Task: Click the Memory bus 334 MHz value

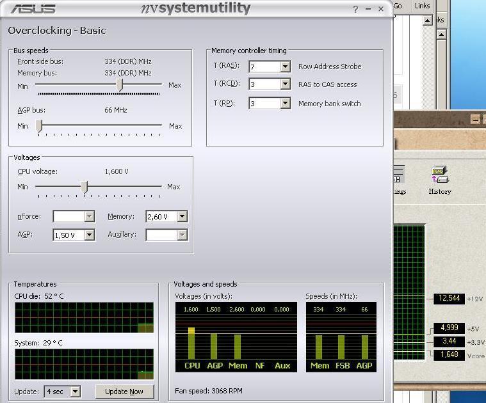Action: [128, 73]
